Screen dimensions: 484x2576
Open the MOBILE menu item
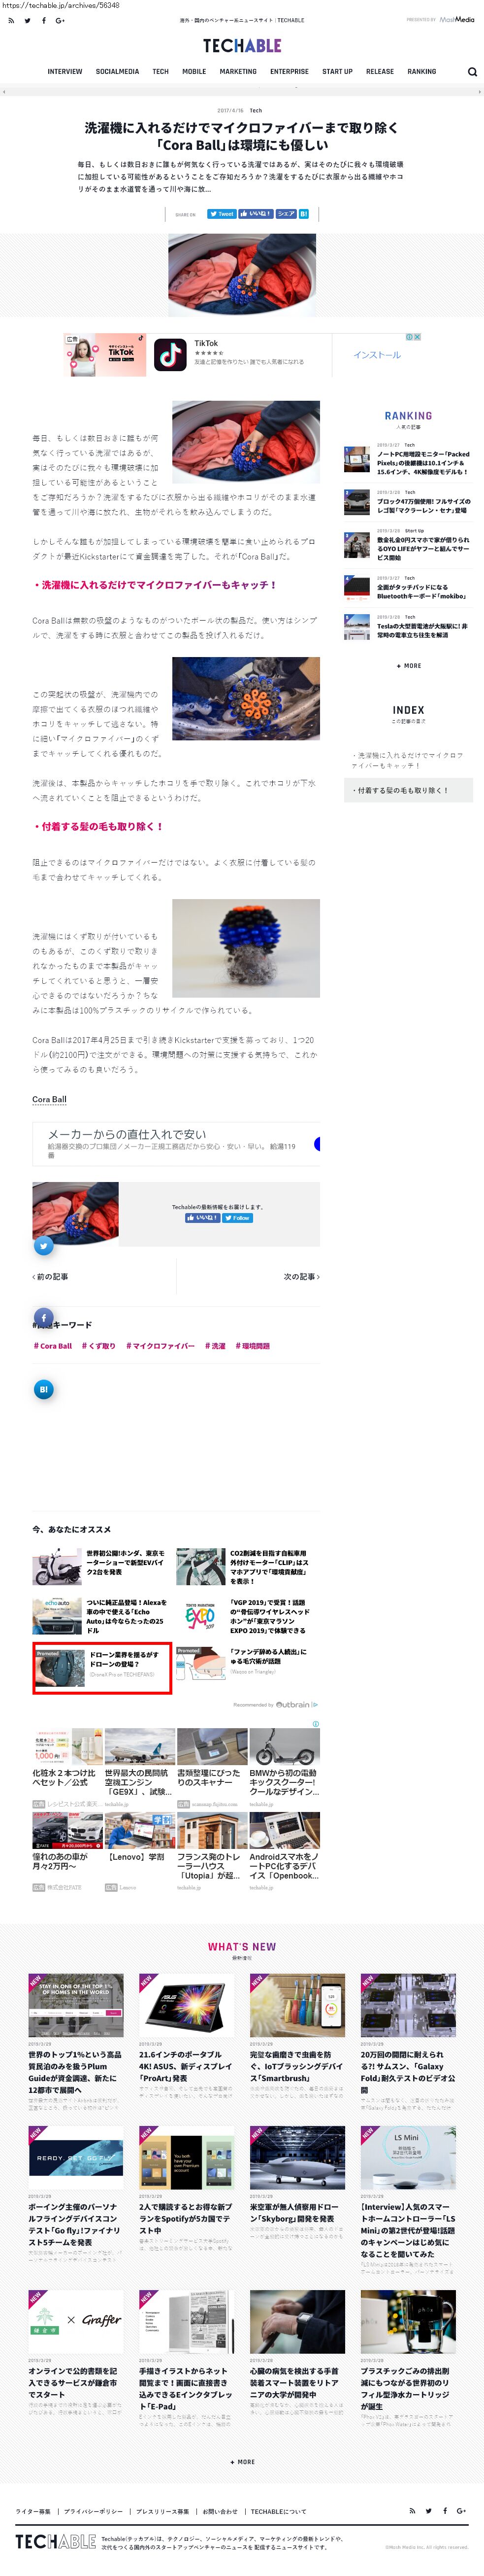pos(194,72)
